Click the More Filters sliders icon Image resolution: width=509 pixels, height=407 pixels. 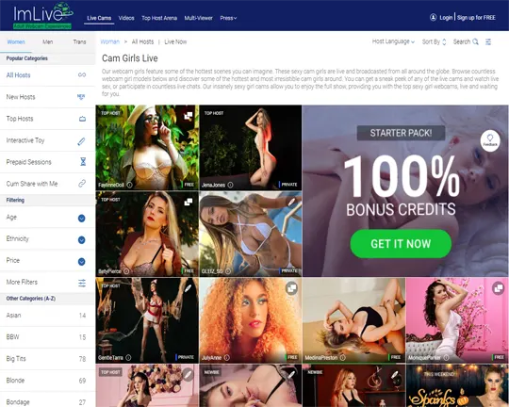pyautogui.click(x=82, y=283)
